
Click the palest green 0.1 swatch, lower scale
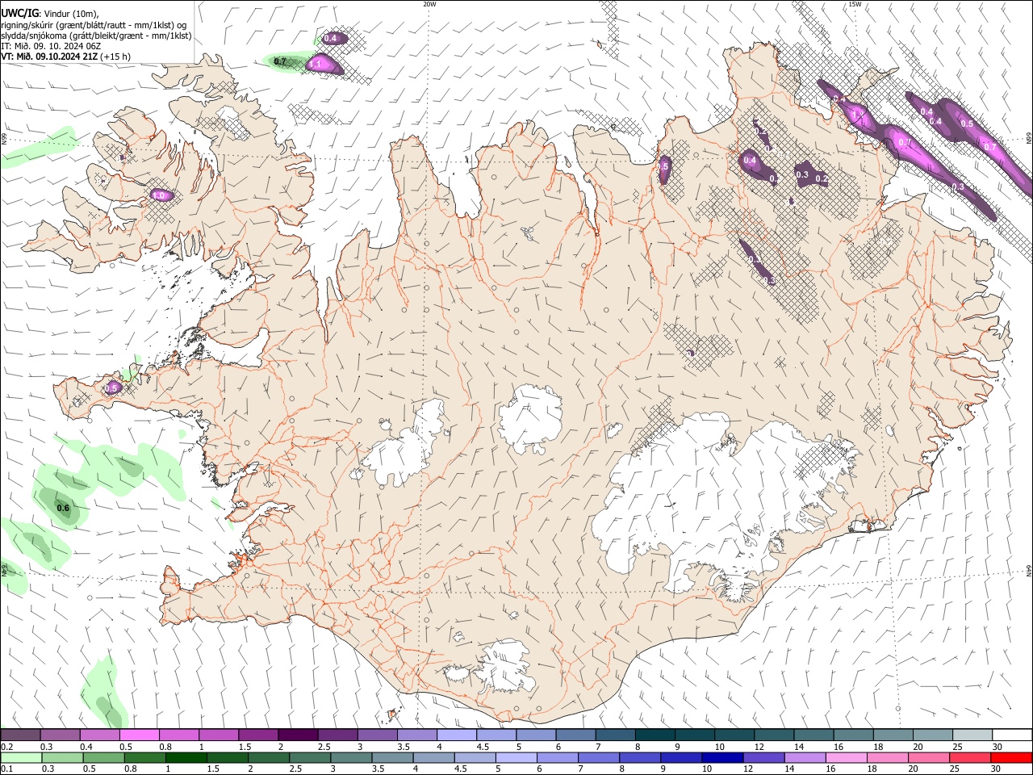click(x=21, y=757)
